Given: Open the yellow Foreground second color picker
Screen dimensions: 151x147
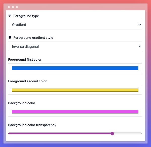Looking at the screenshot, I should (75, 90).
